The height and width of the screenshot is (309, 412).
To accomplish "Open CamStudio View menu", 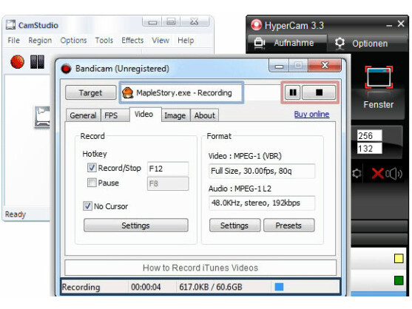I will coord(161,41).
